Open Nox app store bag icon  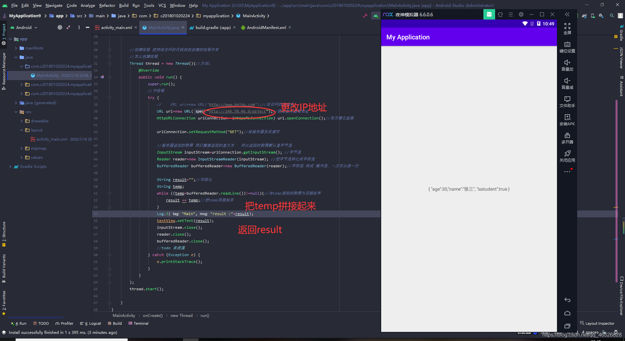[489, 14]
